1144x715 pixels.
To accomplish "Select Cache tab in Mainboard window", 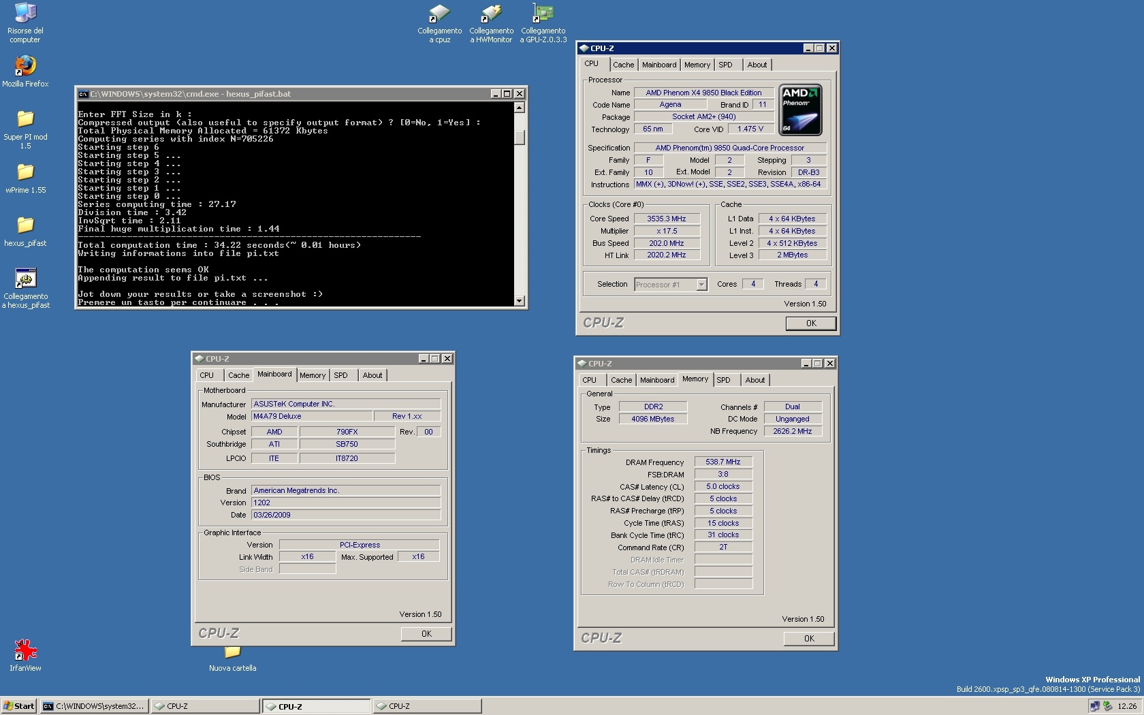I will (x=238, y=375).
